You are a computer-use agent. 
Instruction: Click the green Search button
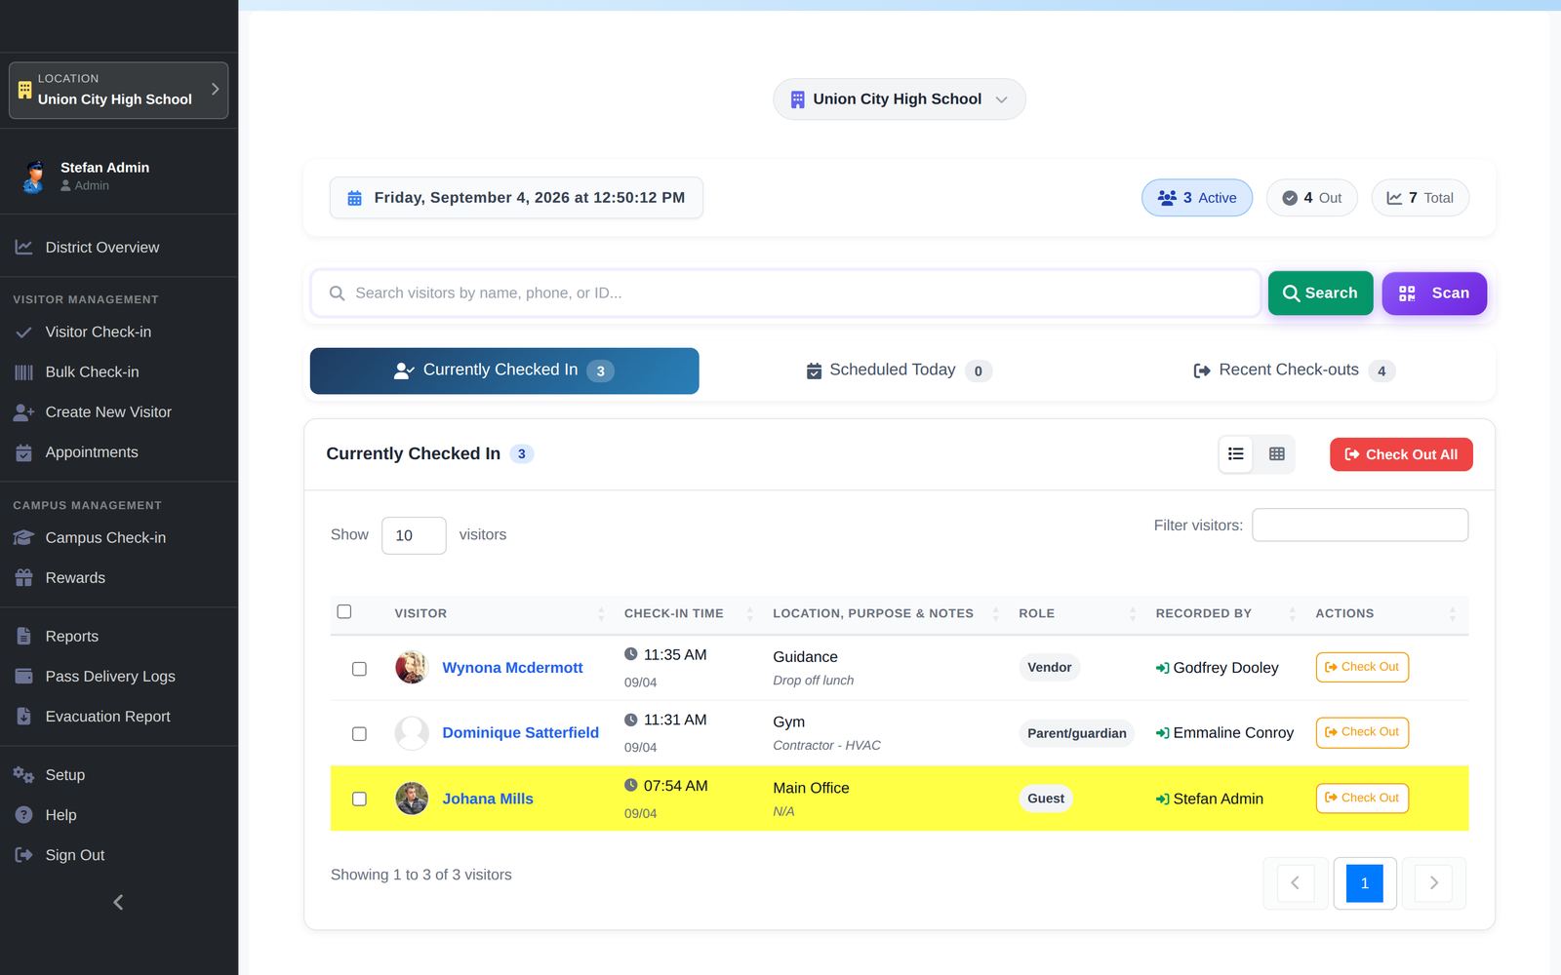pyautogui.click(x=1321, y=293)
